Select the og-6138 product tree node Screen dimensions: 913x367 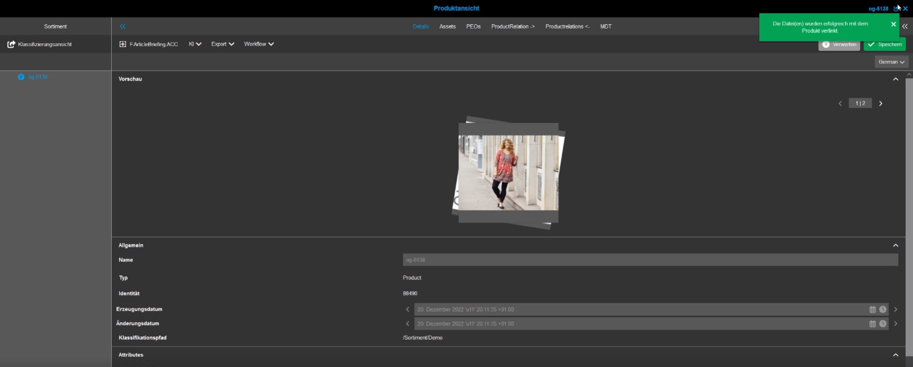tap(38, 77)
